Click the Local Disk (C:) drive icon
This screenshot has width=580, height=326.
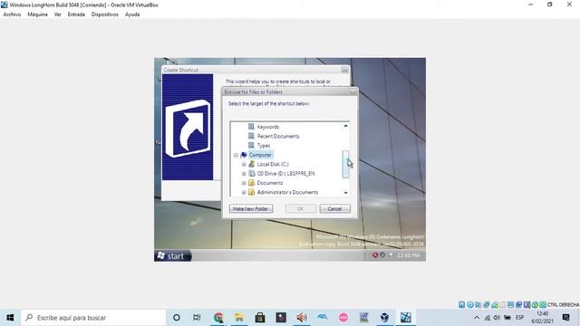click(252, 164)
